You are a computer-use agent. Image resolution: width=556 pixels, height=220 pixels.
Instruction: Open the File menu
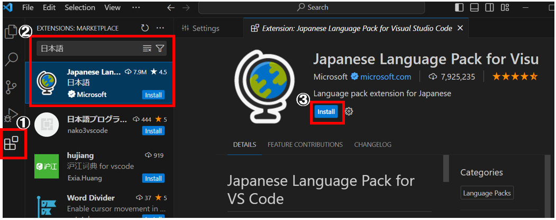[x=28, y=7]
